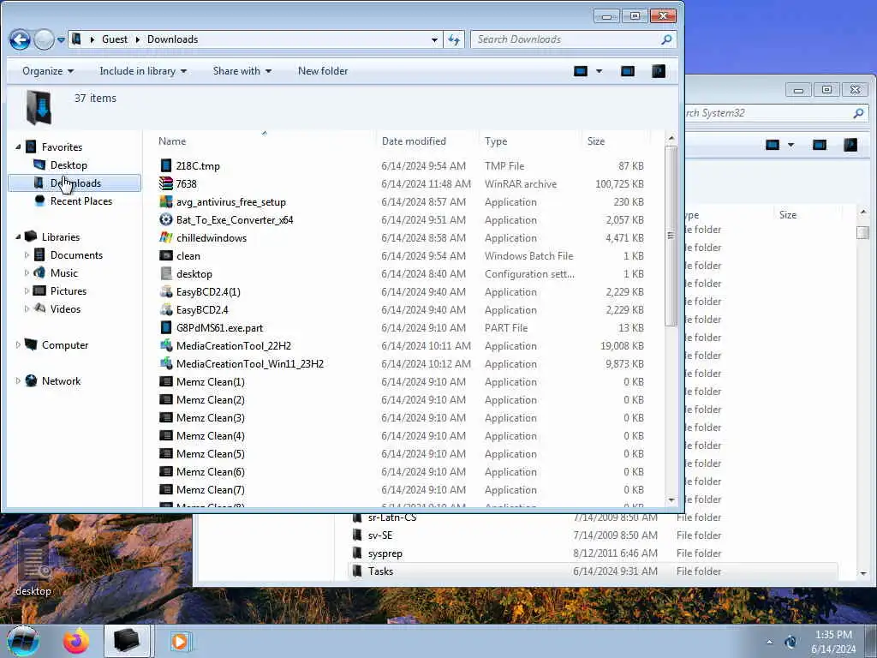Viewport: 877px width, 658px height.
Task: Collapse the Libraries tree group
Action: point(18,236)
